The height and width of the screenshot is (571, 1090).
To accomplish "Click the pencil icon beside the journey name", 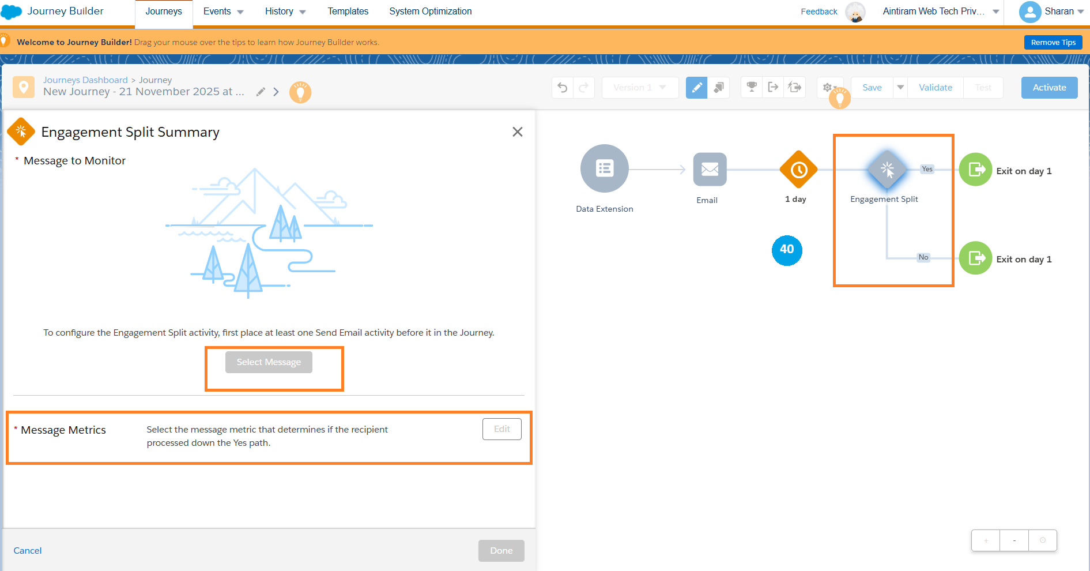I will (x=261, y=92).
